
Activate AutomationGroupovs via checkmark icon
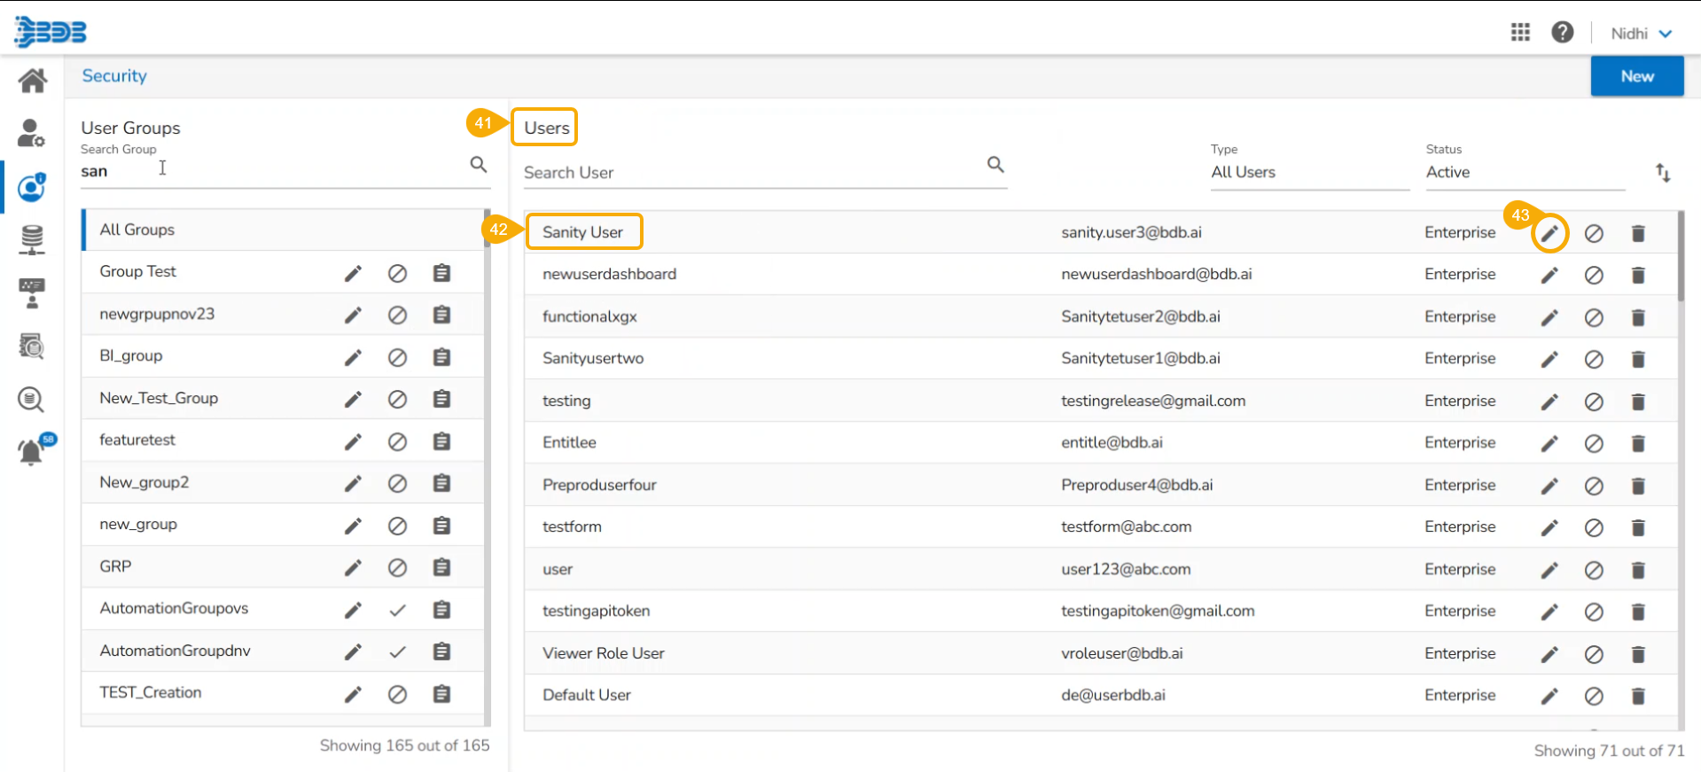click(397, 610)
